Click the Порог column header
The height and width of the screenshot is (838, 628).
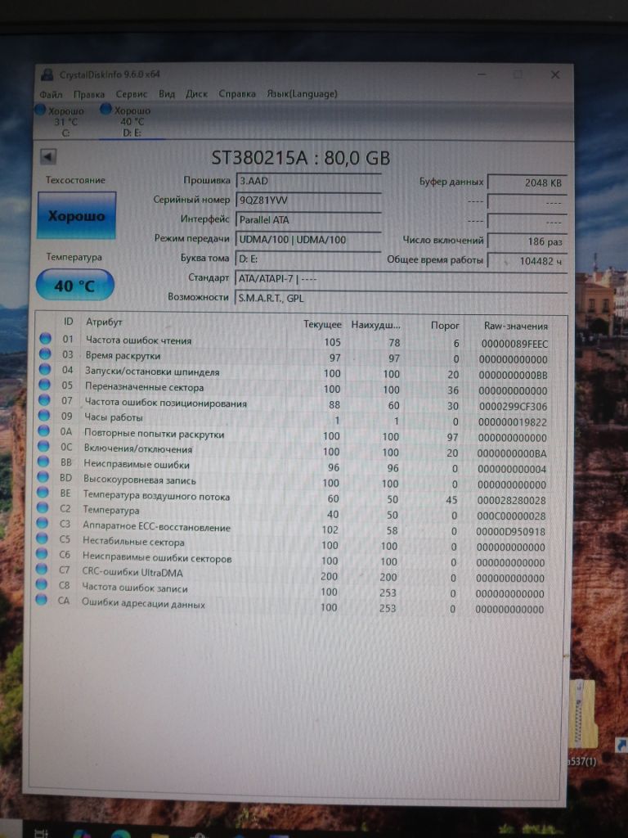(x=445, y=325)
